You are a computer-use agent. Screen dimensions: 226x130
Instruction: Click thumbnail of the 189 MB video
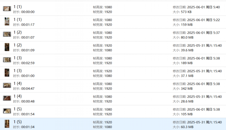tap(7, 60)
